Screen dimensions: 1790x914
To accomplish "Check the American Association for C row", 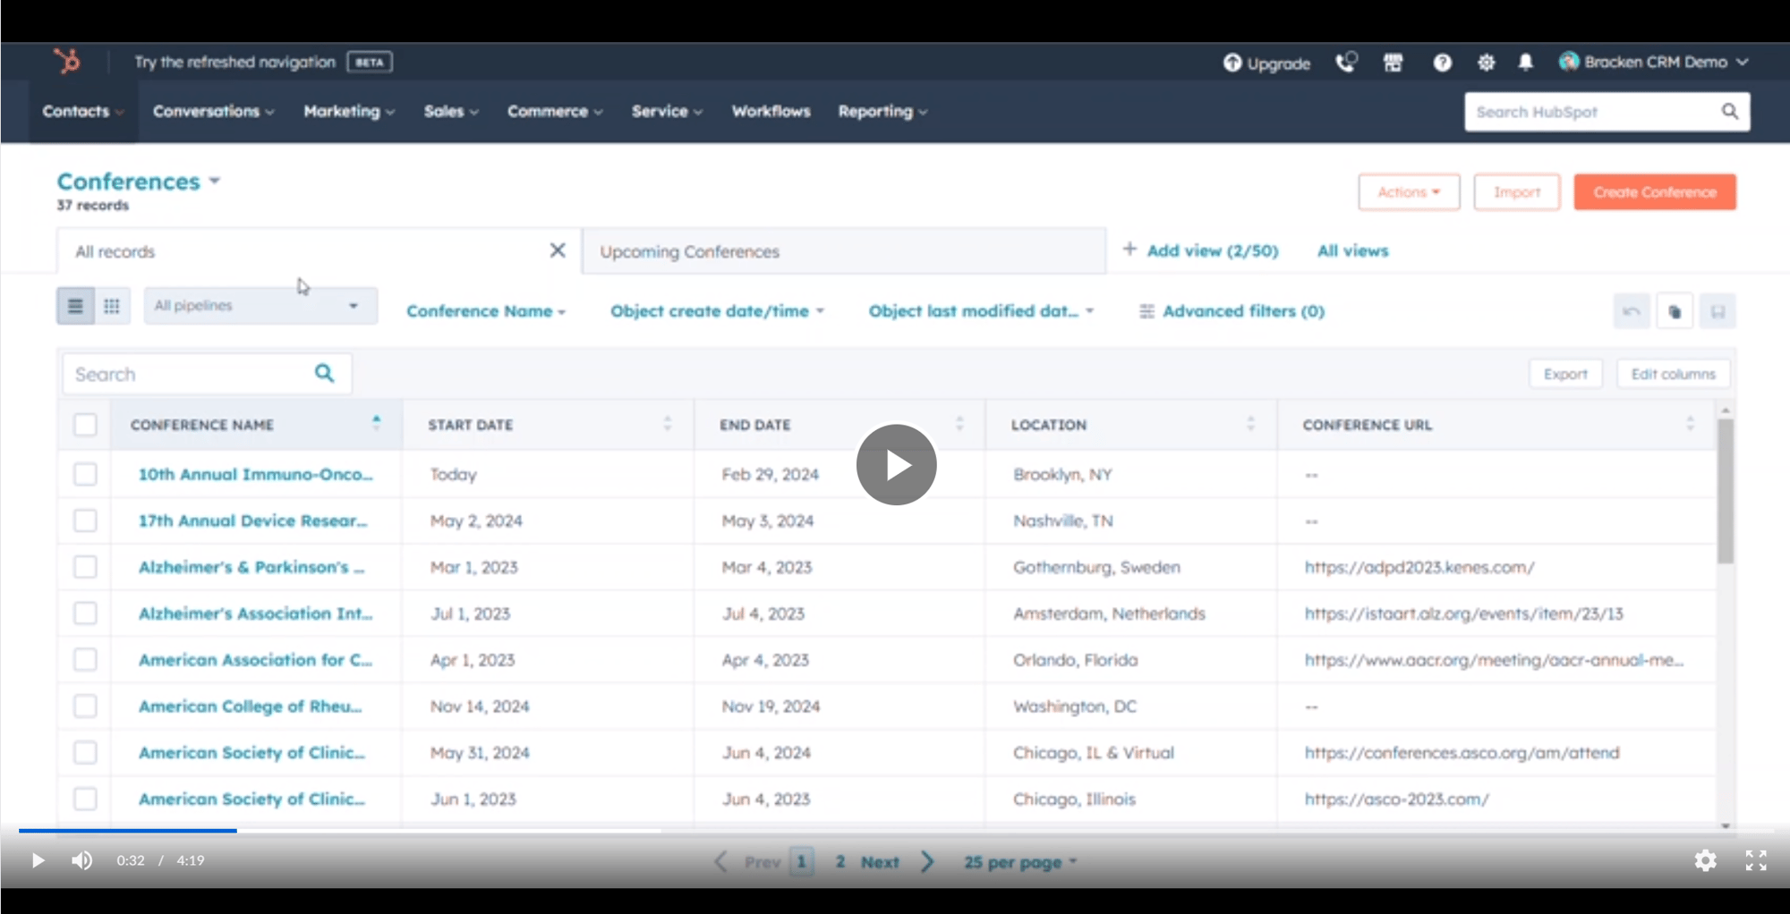I will 85,660.
